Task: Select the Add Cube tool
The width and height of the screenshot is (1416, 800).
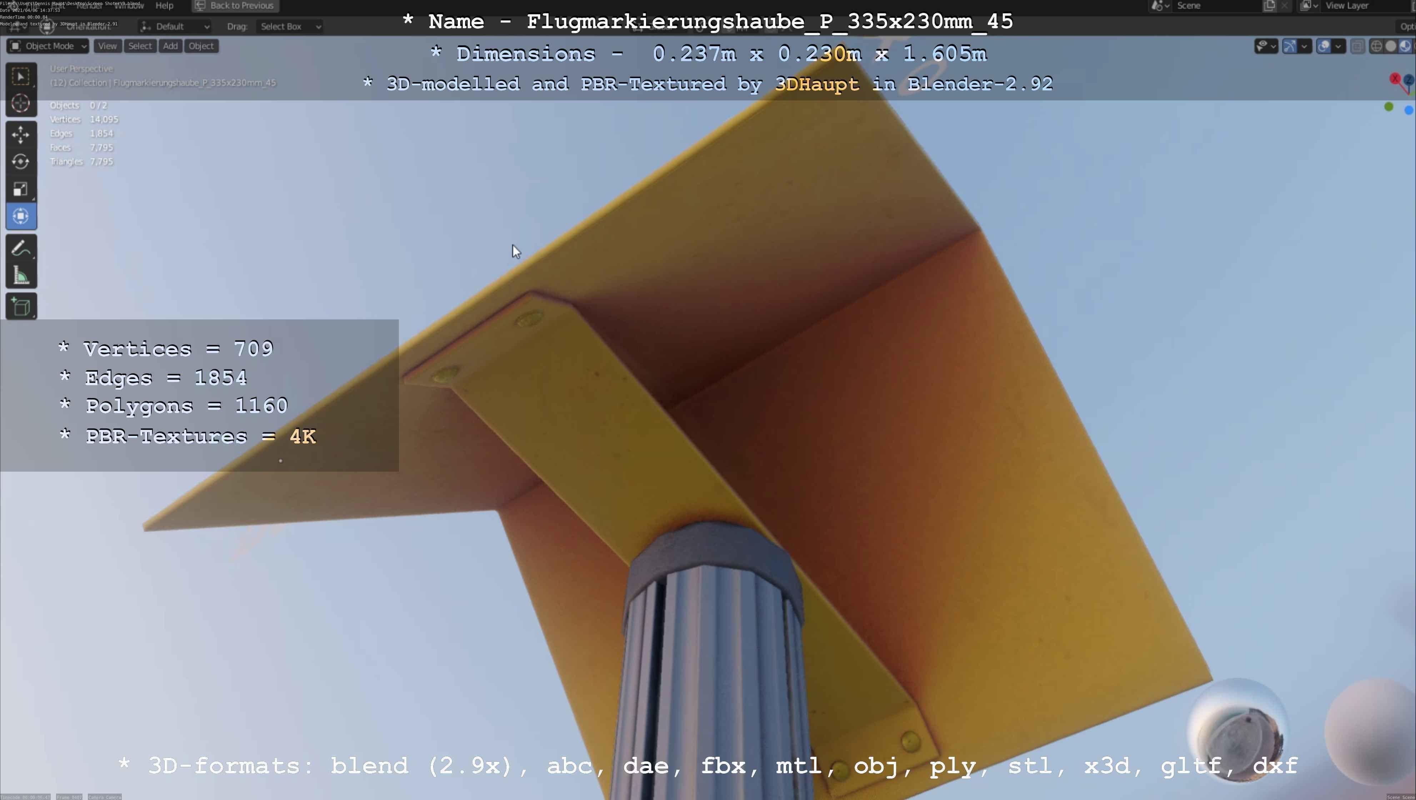Action: (21, 307)
